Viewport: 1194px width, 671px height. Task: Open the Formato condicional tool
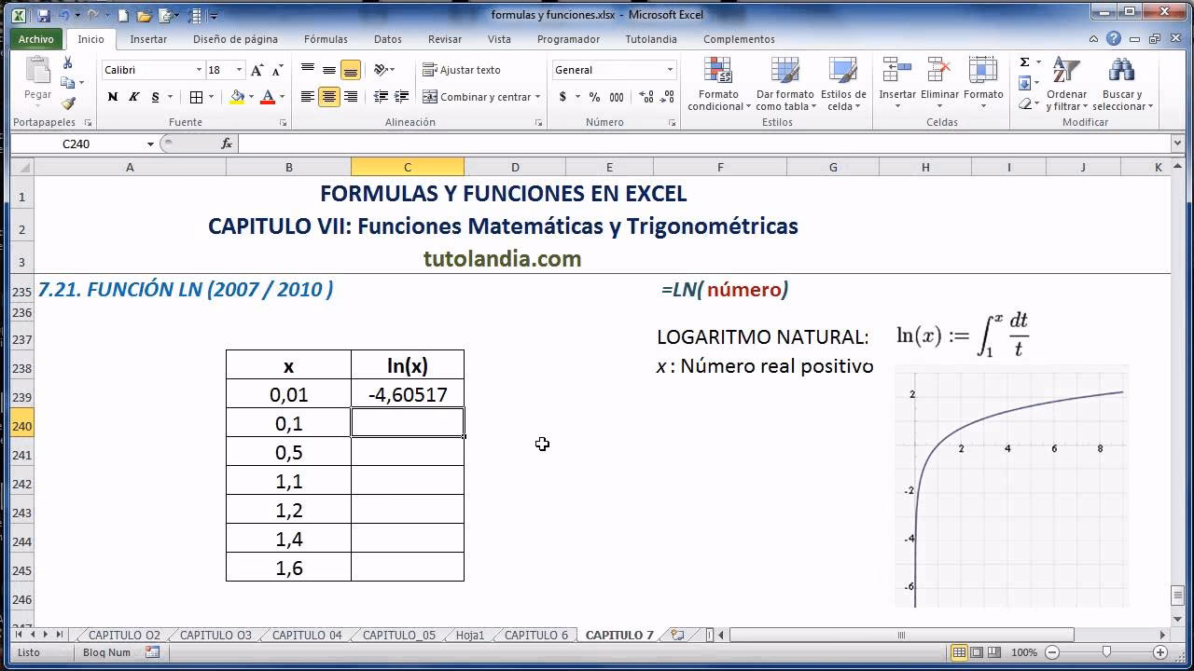(717, 84)
